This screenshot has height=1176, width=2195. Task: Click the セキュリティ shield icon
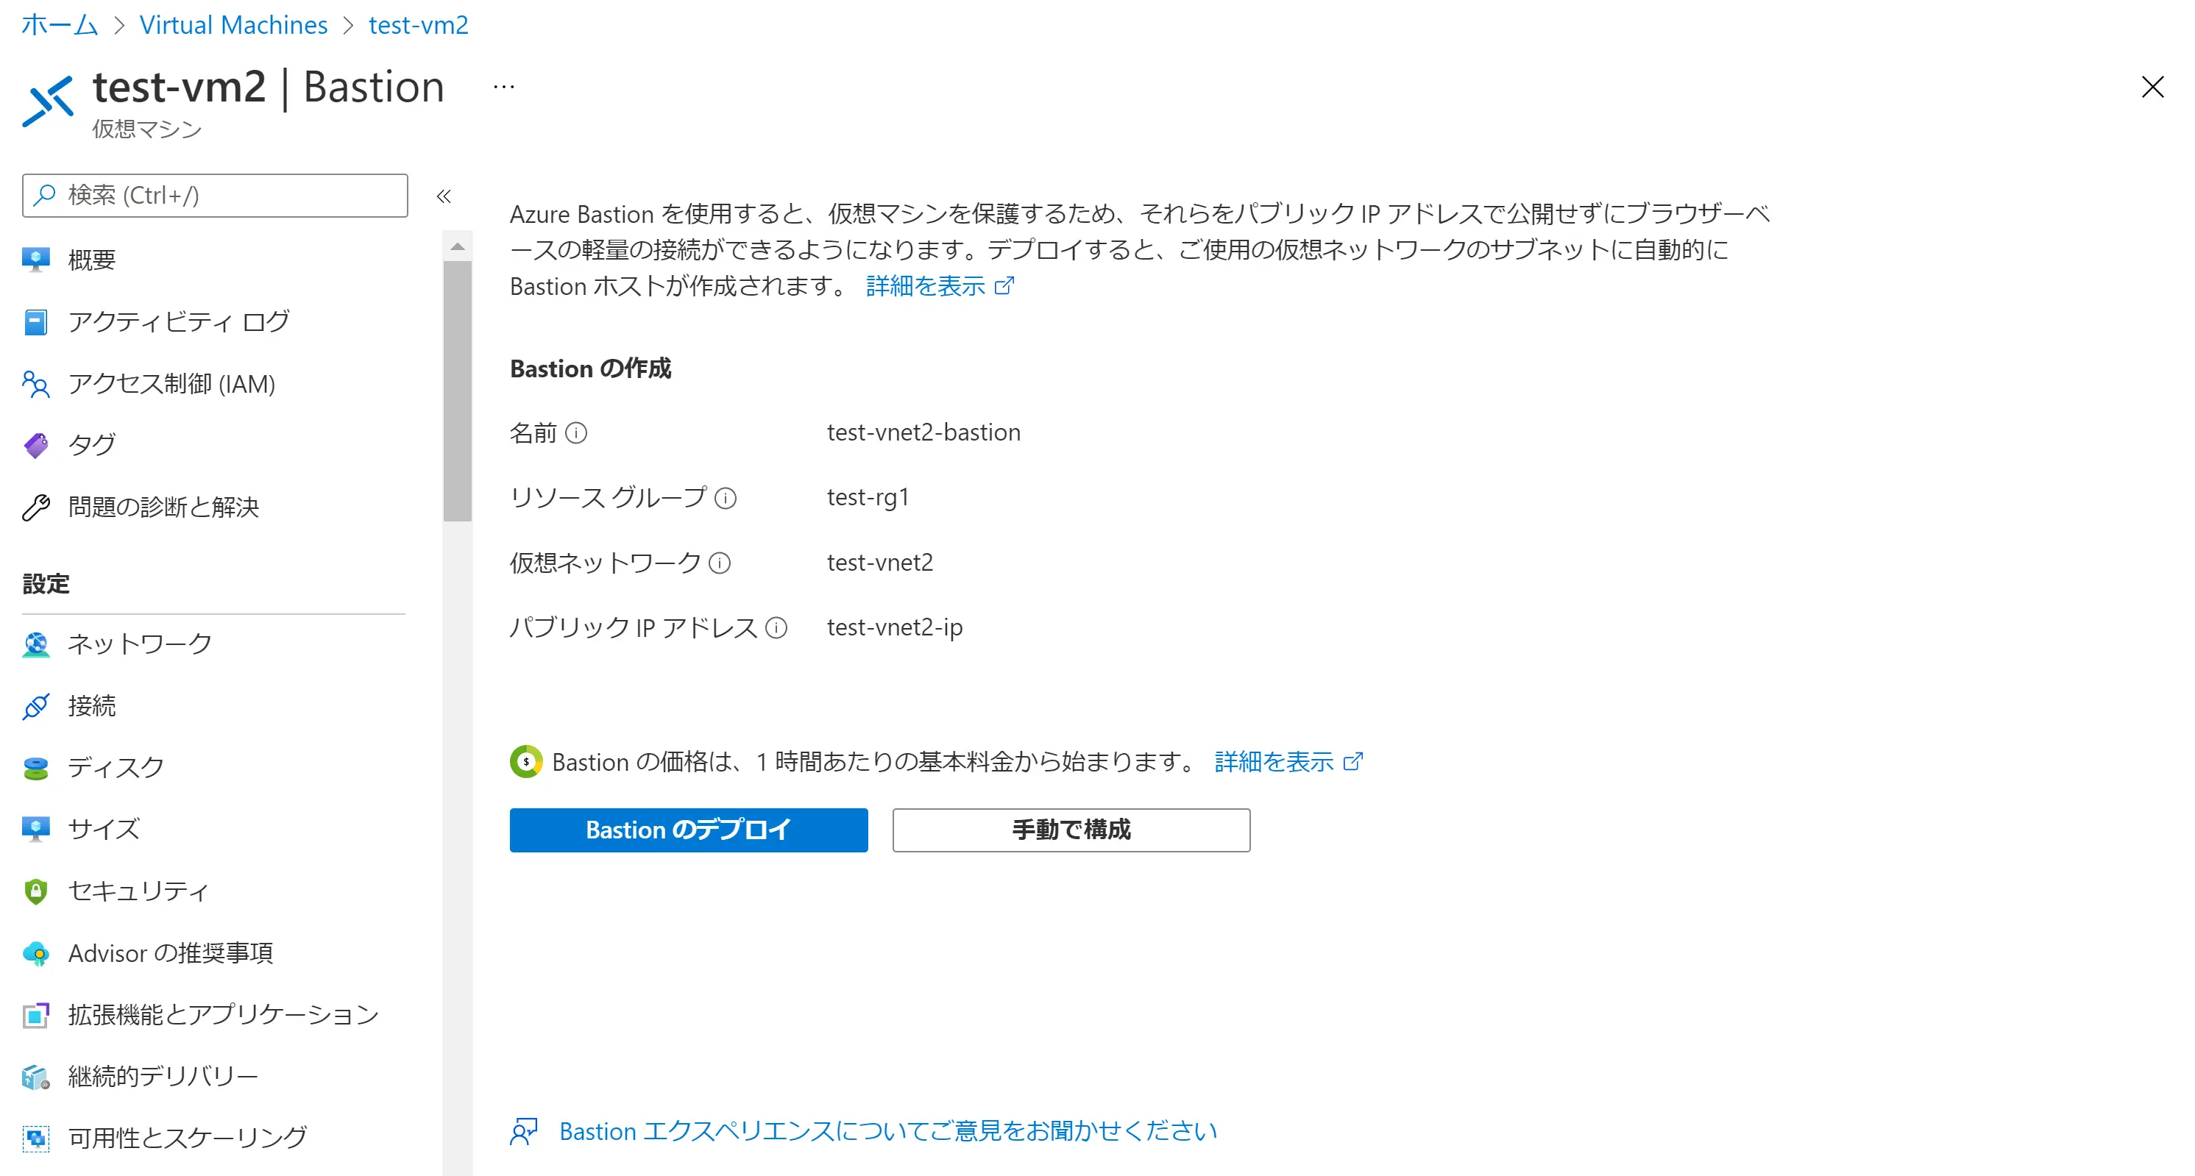(36, 891)
